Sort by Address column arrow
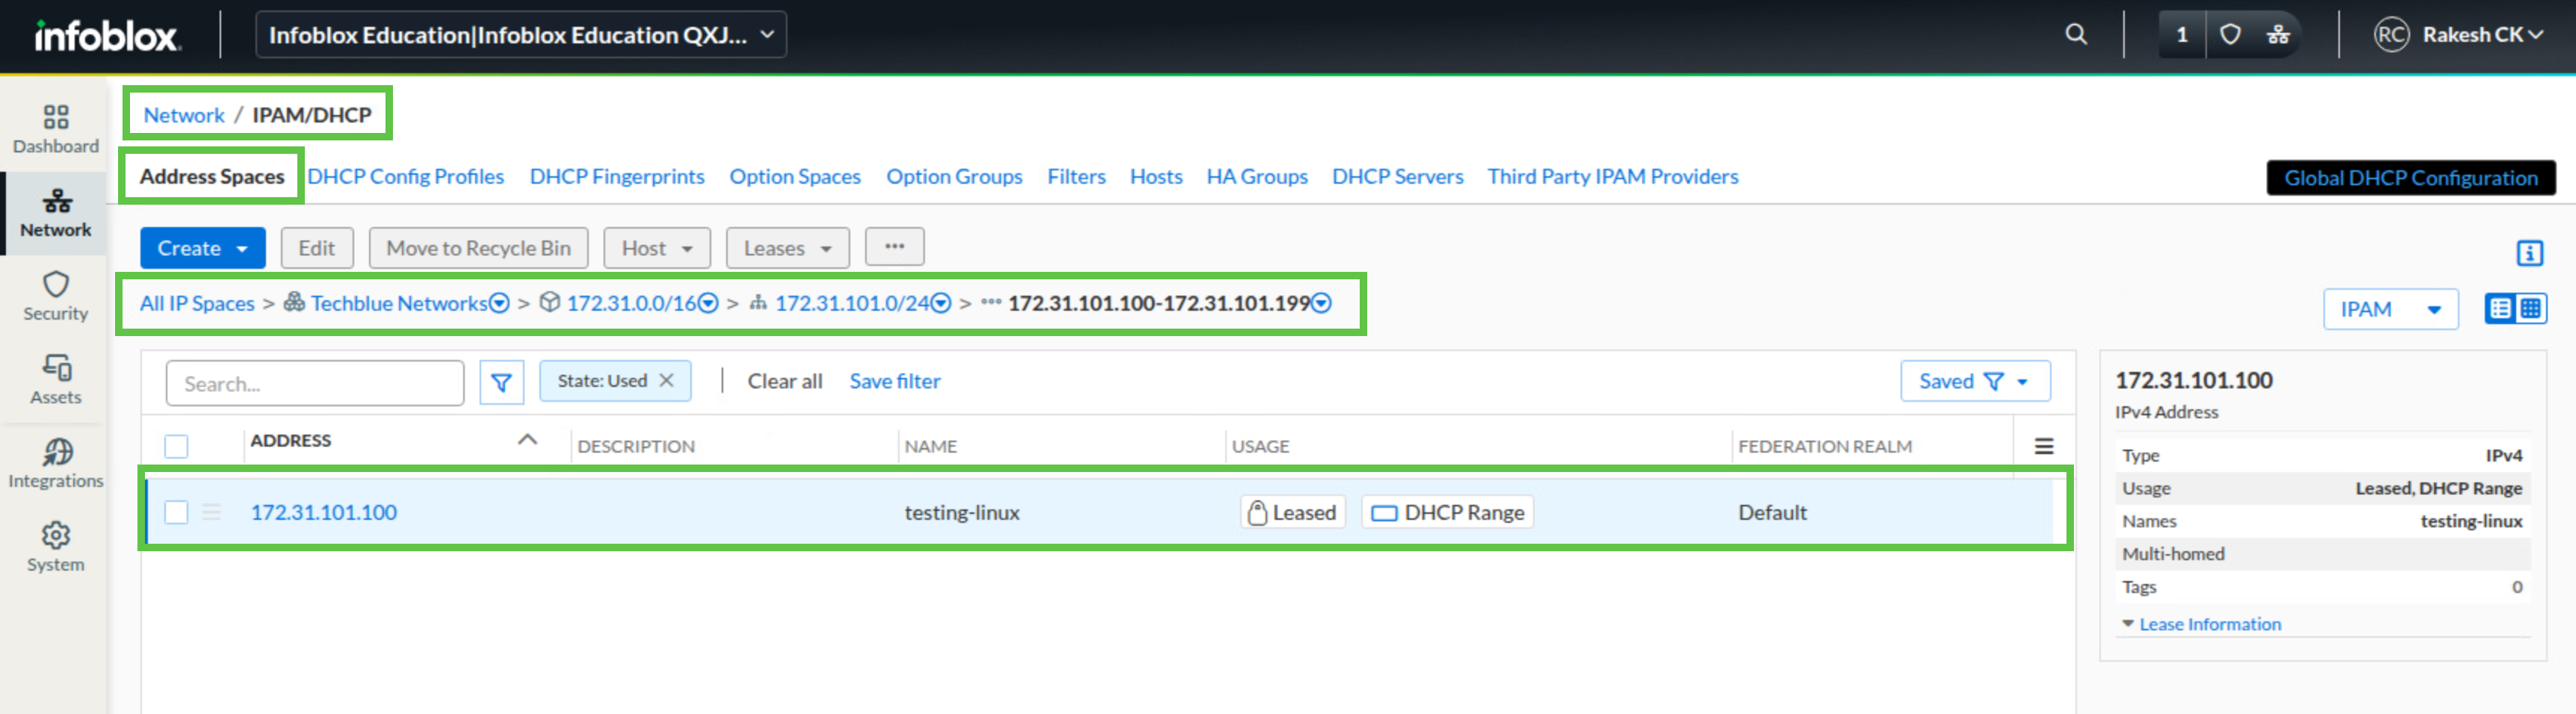This screenshot has width=2576, height=714. [527, 440]
